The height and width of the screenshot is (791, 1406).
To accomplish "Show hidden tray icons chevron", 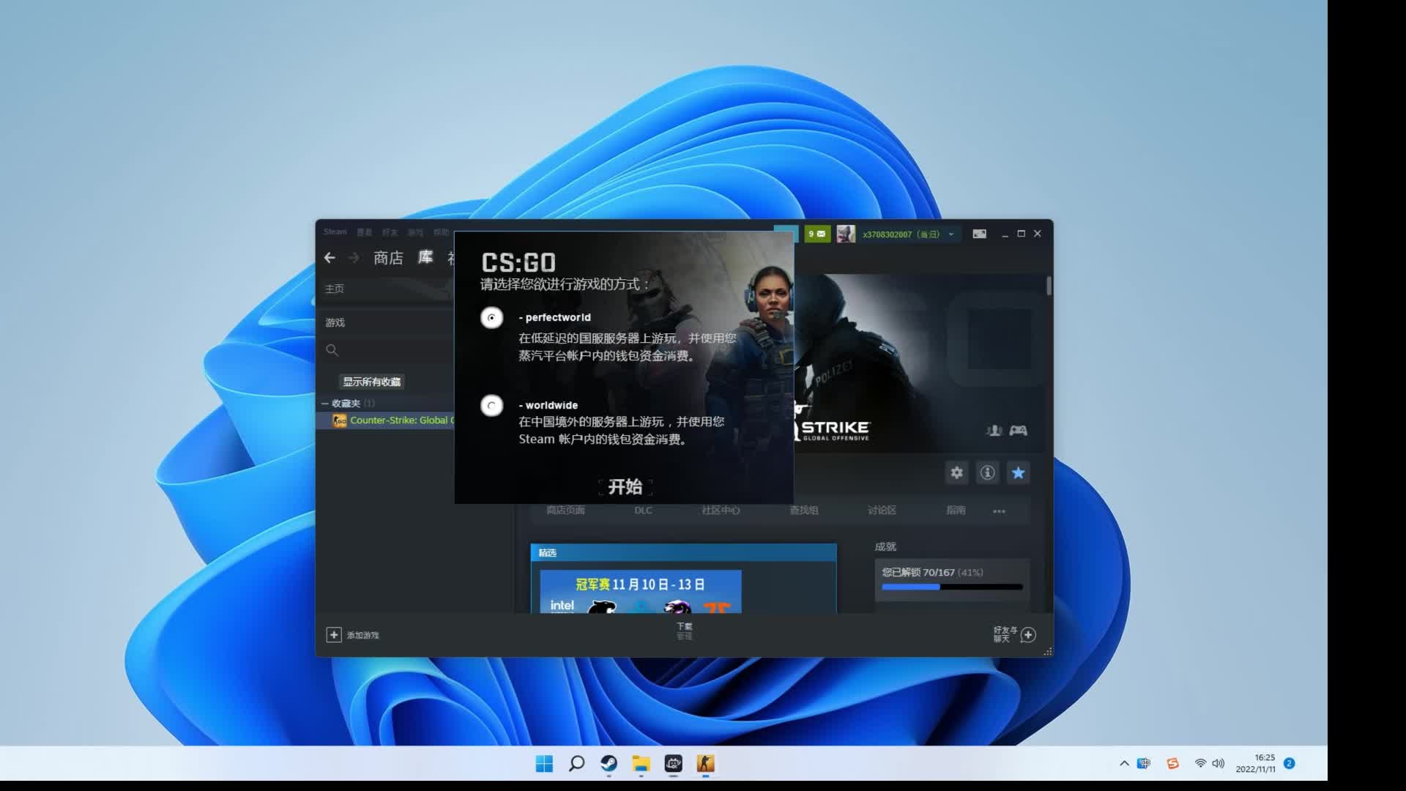I will tap(1124, 763).
